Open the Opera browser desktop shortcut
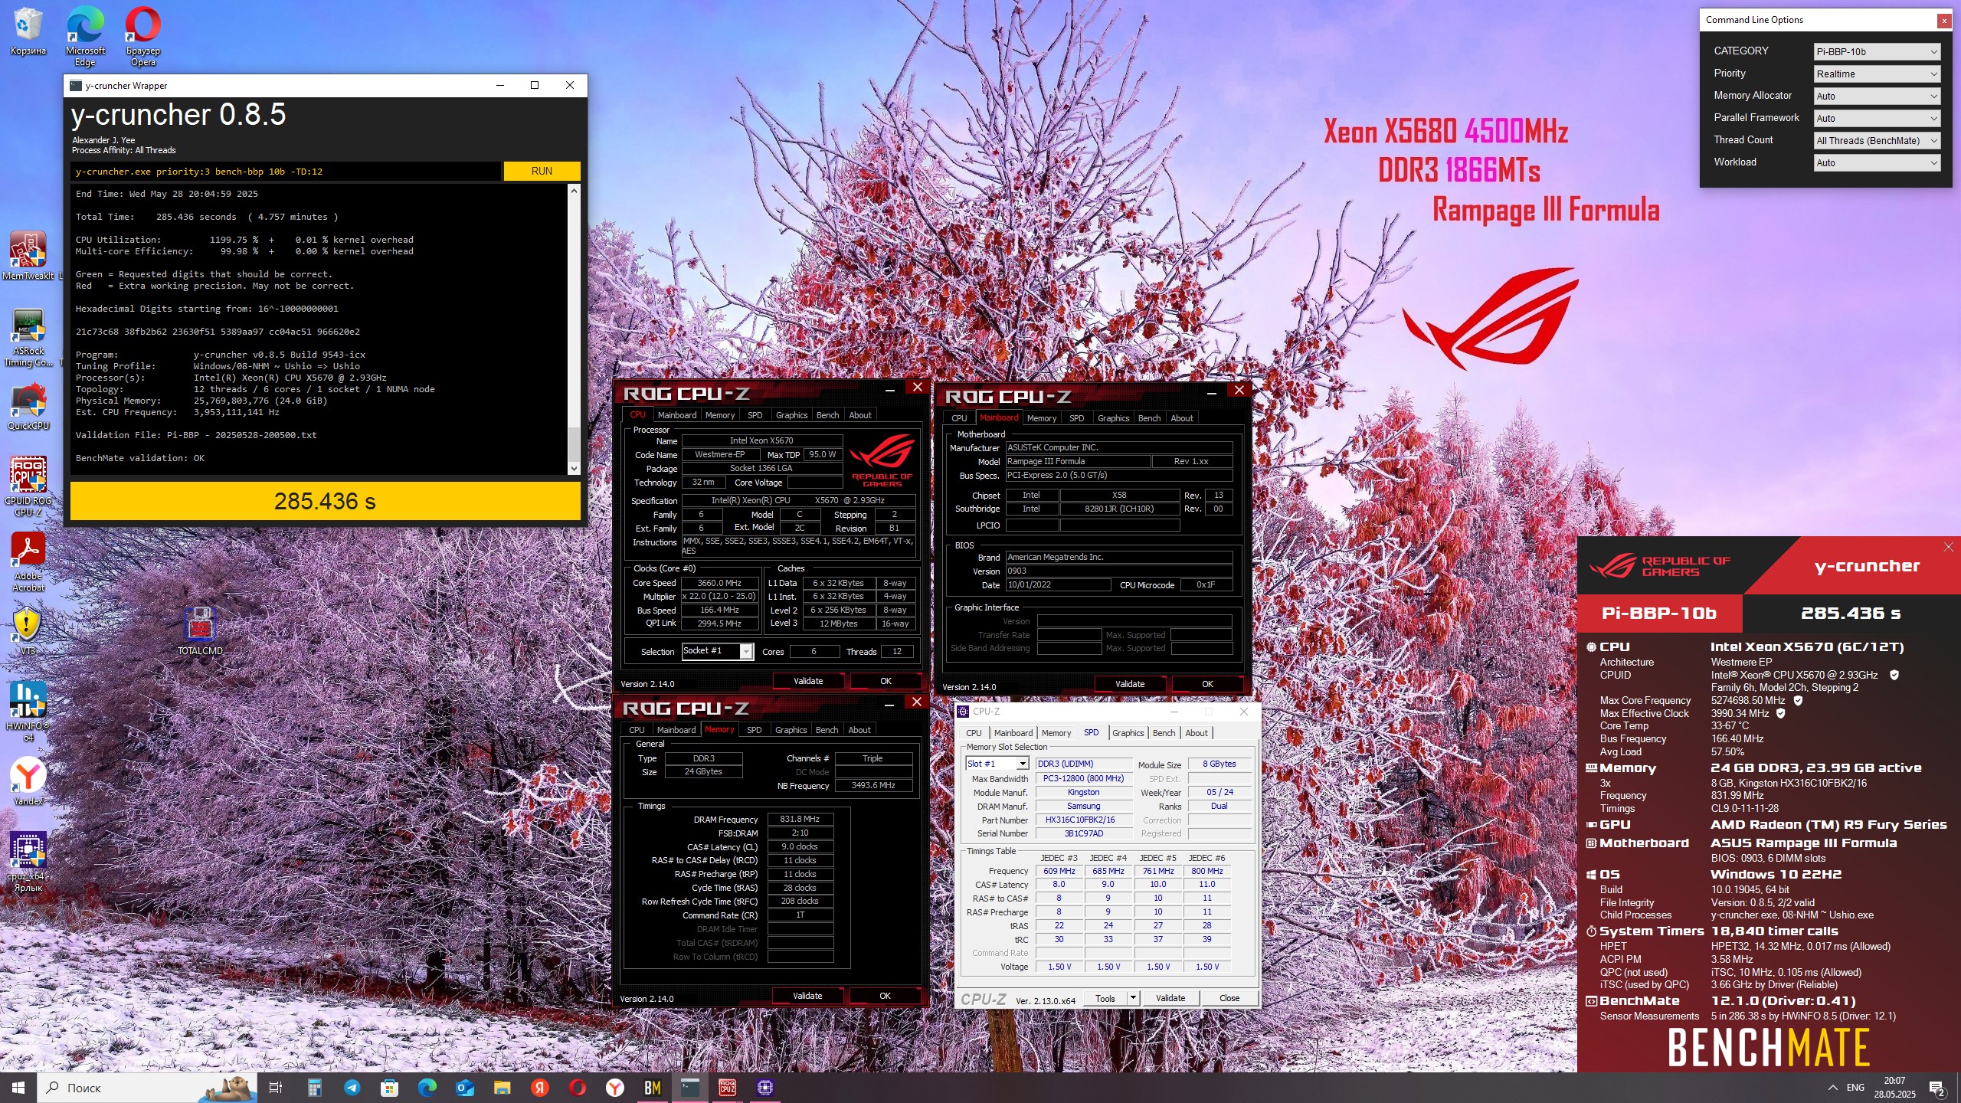Image resolution: width=1961 pixels, height=1103 pixels. click(143, 36)
